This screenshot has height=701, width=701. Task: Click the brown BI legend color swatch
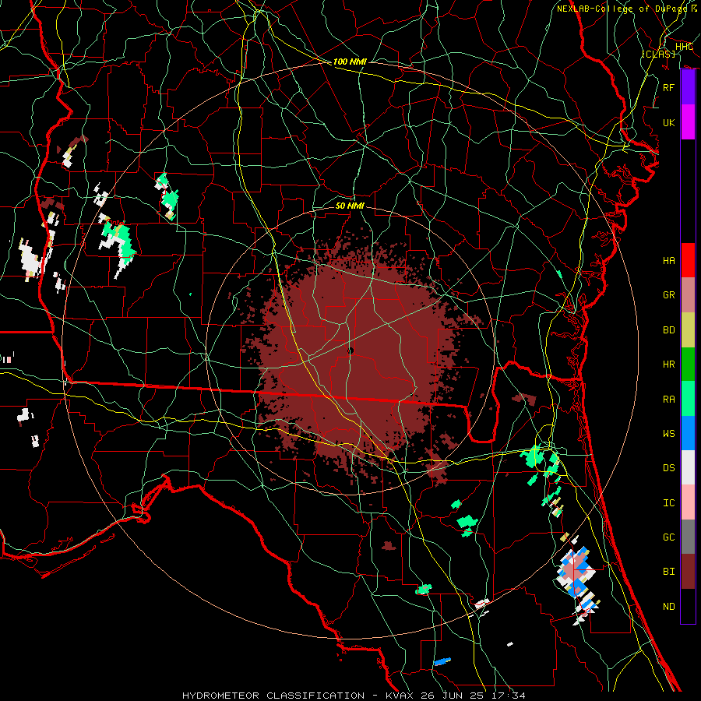(x=688, y=572)
